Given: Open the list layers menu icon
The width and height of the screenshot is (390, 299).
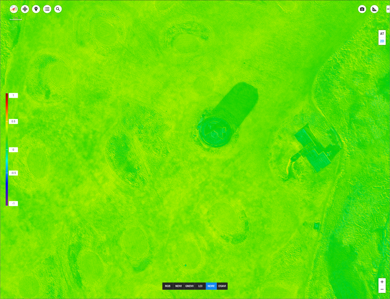Looking at the screenshot, I should [x=47, y=9].
